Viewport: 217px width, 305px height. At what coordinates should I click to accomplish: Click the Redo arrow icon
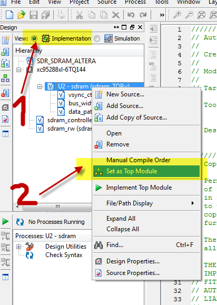point(143,15)
